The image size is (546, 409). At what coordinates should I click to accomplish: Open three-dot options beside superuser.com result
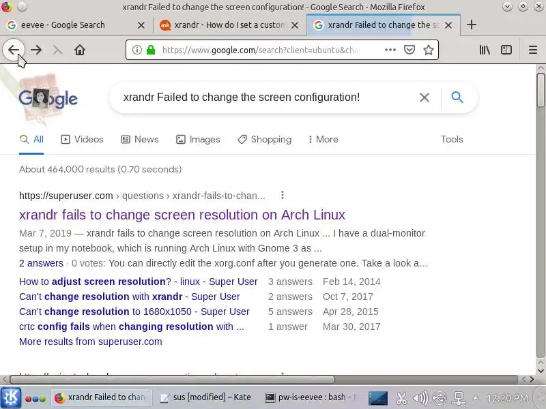(283, 195)
